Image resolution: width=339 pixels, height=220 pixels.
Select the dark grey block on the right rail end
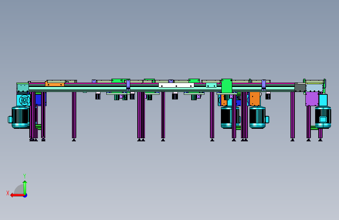click(x=300, y=88)
